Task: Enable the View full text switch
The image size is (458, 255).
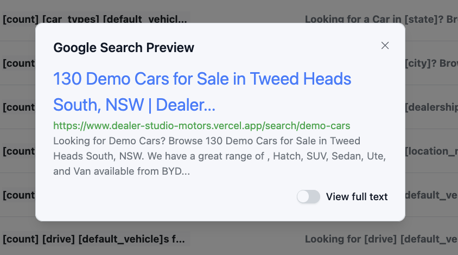Action: (x=308, y=196)
